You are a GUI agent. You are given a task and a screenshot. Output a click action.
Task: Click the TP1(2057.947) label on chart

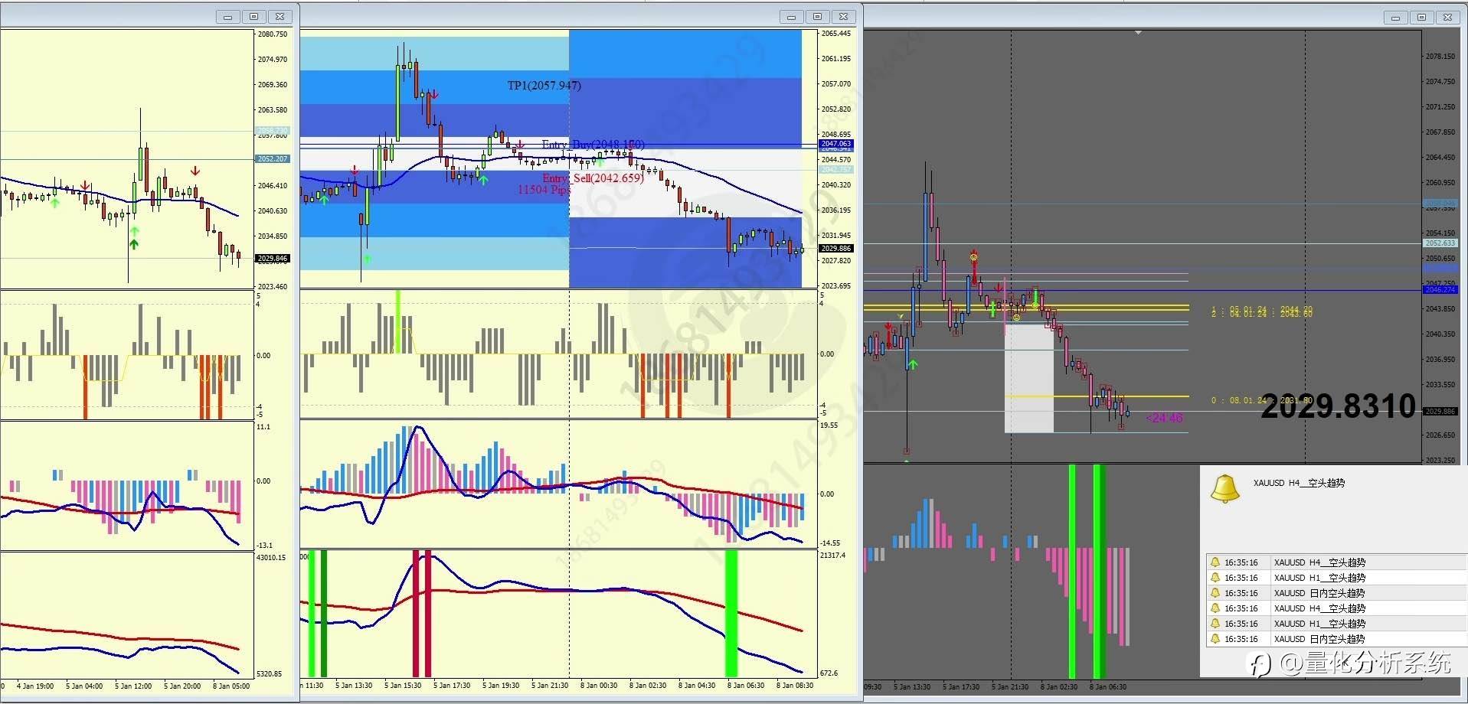pyautogui.click(x=544, y=86)
